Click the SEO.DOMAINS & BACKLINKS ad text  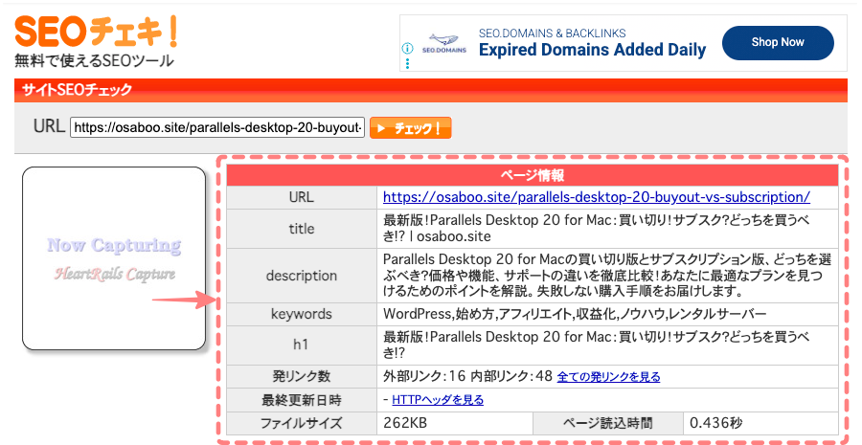pyautogui.click(x=552, y=33)
